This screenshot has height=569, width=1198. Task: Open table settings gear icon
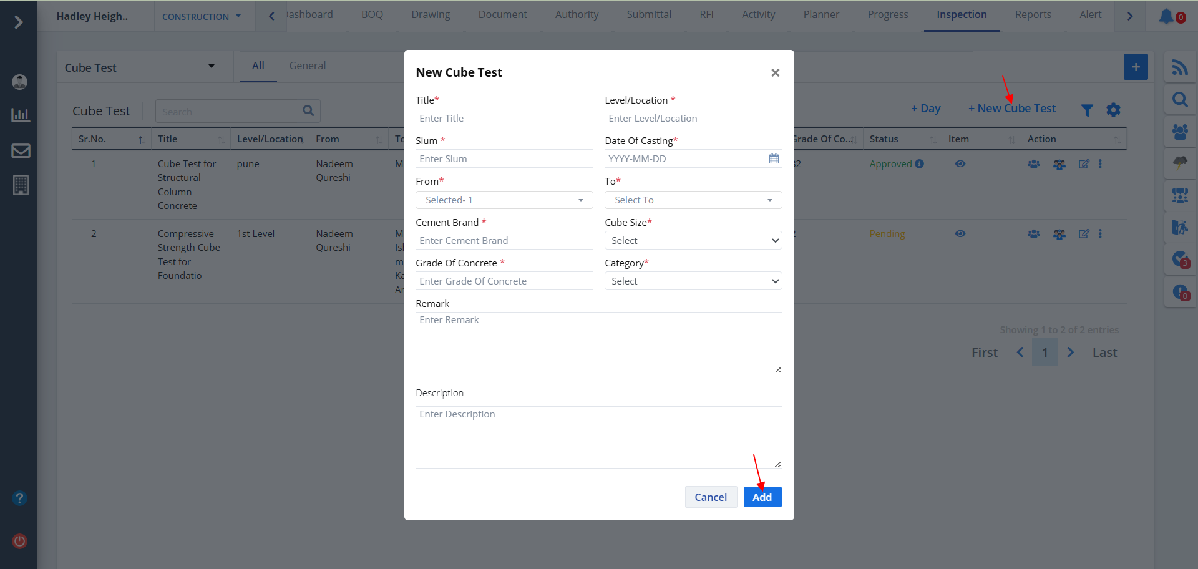[1113, 110]
